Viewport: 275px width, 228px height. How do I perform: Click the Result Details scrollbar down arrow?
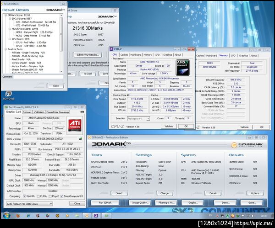tap(61, 71)
